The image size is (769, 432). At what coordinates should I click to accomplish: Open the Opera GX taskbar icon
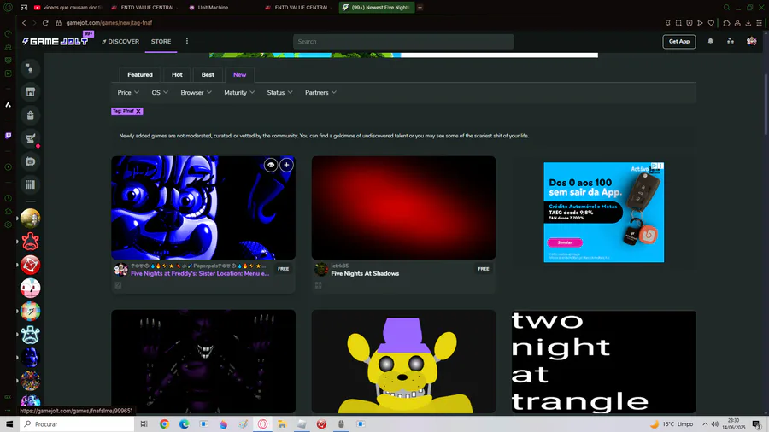click(263, 423)
